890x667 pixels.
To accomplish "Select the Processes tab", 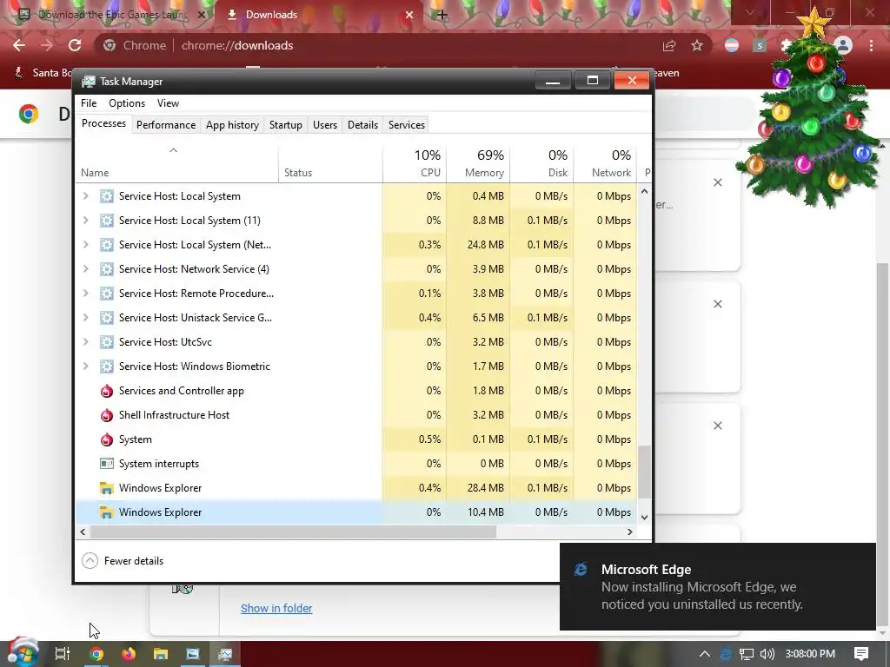I will click(104, 123).
